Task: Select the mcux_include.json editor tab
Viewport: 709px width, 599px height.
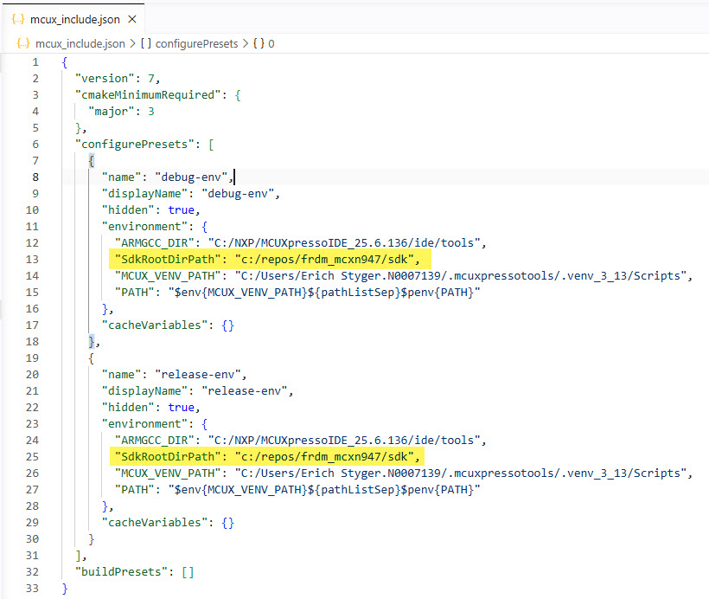Action: (x=75, y=18)
